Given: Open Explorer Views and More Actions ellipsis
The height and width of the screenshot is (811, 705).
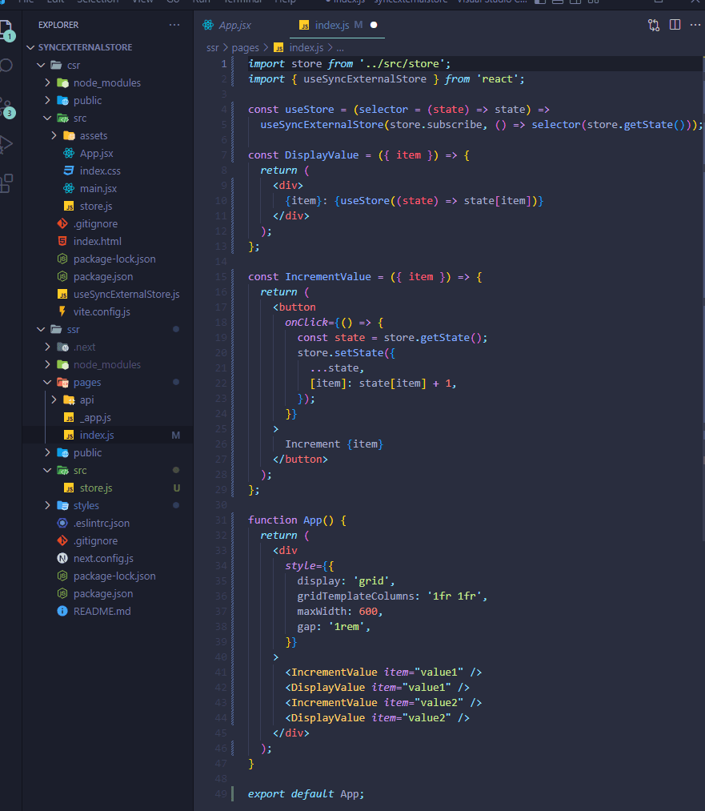Looking at the screenshot, I should click(174, 25).
